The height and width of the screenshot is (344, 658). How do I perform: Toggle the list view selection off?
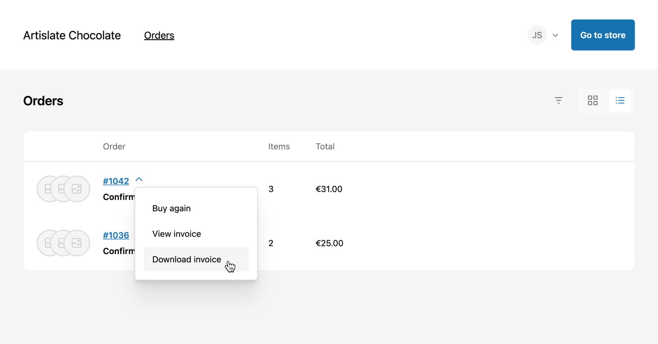[620, 100]
